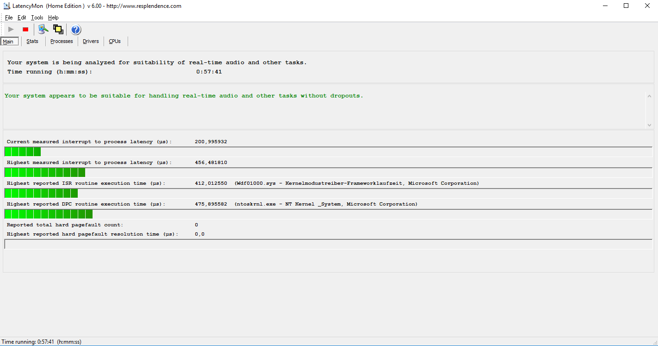Click the message box scroll up arrow
This screenshot has width=658, height=346.
(649, 96)
